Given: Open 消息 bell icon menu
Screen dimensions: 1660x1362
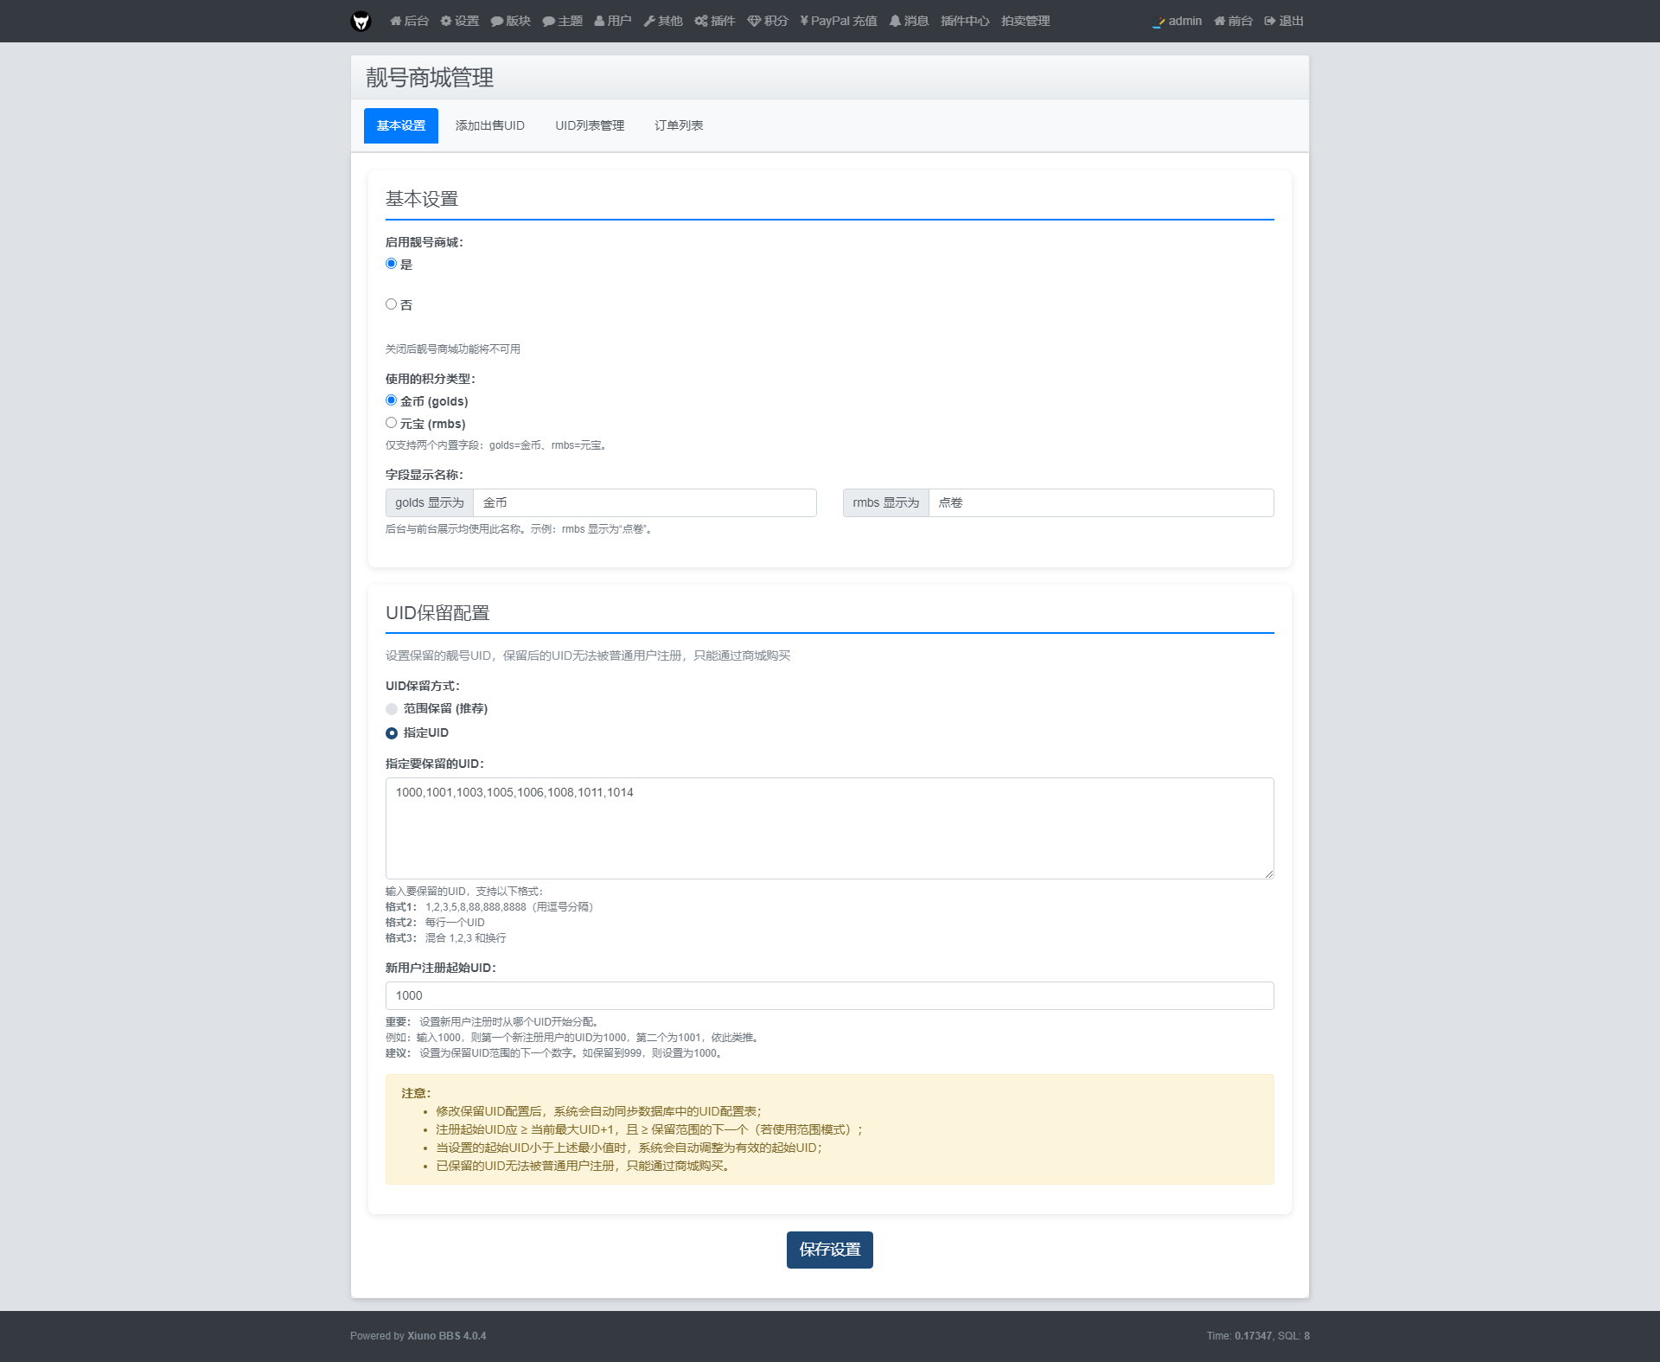Looking at the screenshot, I should click(909, 21).
